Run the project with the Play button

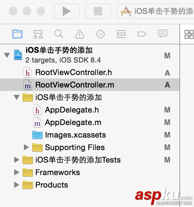tap(67, 11)
